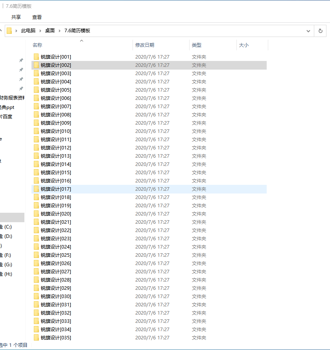Screen dimensions: 330x350
Task: Click the folder icon of 锐旗设计[010]
Action: pyautogui.click(x=36, y=131)
